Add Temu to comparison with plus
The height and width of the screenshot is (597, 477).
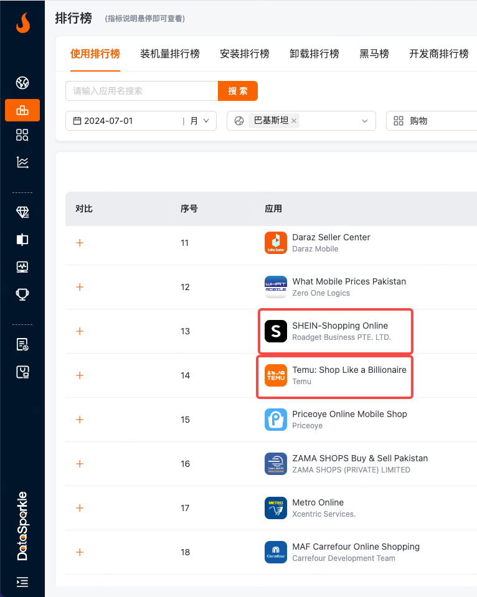click(x=80, y=375)
